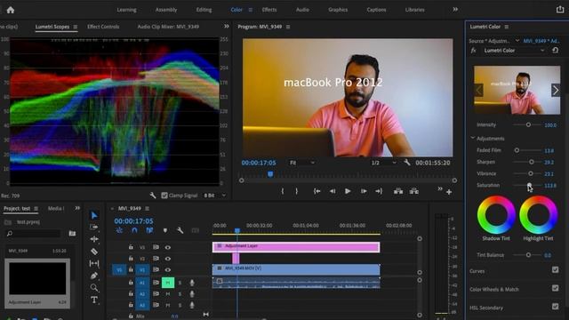The width and height of the screenshot is (569, 320).
Task: Click next Look preset arrow
Action: [x=556, y=90]
